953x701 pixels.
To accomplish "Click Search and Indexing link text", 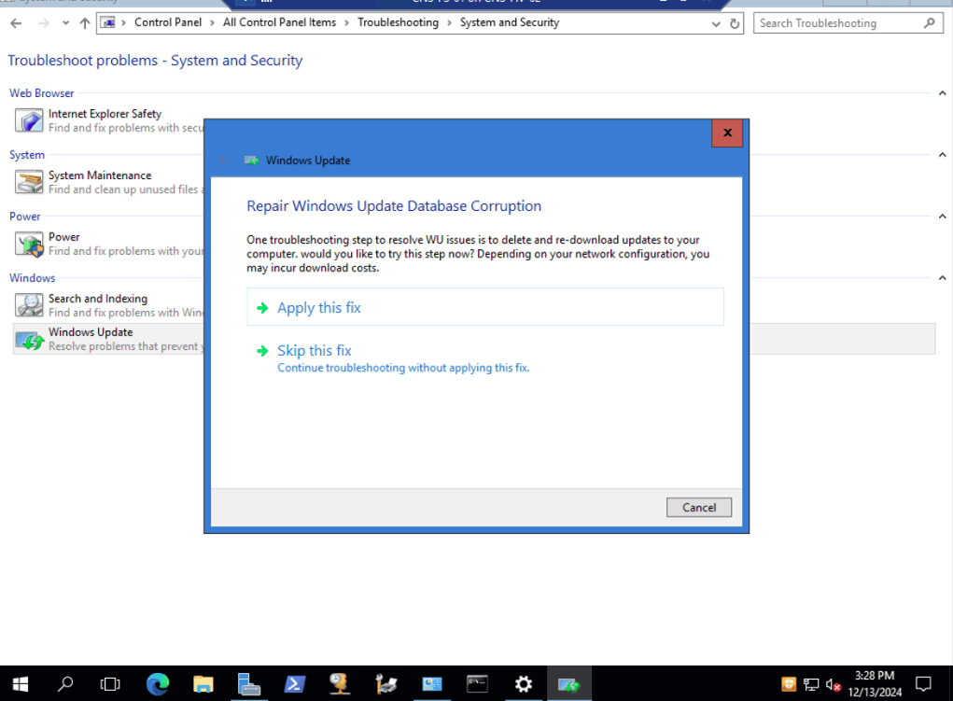I will [x=98, y=299].
